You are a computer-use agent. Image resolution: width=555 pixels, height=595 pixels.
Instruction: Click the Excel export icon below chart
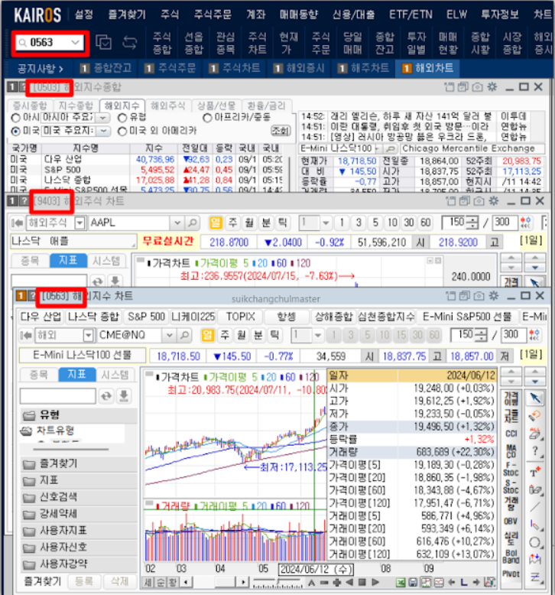tap(400, 582)
